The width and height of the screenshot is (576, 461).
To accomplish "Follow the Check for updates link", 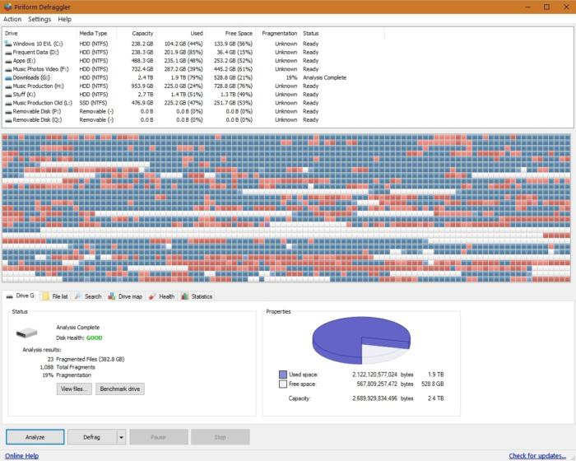I will coord(537,456).
